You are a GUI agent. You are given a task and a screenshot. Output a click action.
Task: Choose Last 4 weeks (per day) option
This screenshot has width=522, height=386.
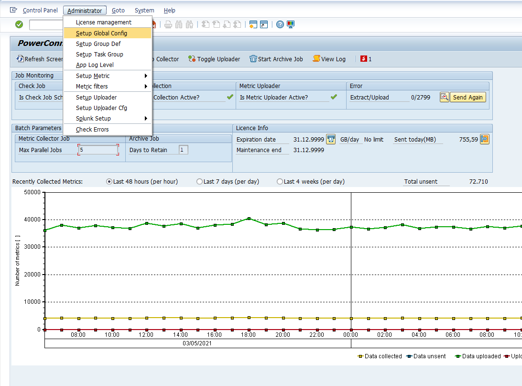coord(280,182)
